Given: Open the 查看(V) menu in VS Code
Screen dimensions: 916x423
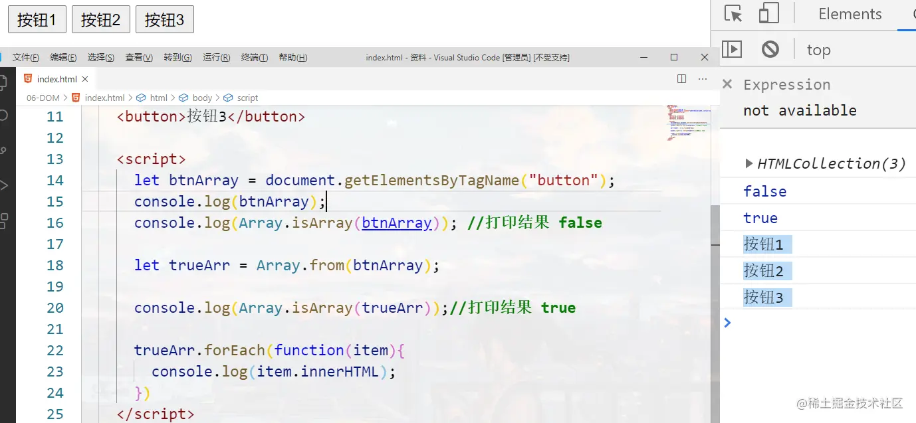Looking at the screenshot, I should coord(139,58).
